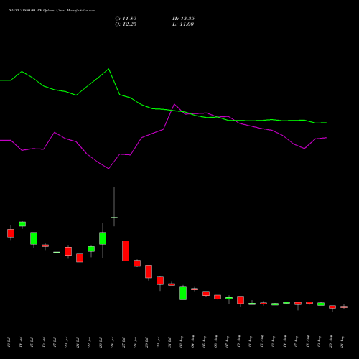Select the green candle on 23 Jul
Image resolution: width=359 pixels, height=359 pixels.
103,238
